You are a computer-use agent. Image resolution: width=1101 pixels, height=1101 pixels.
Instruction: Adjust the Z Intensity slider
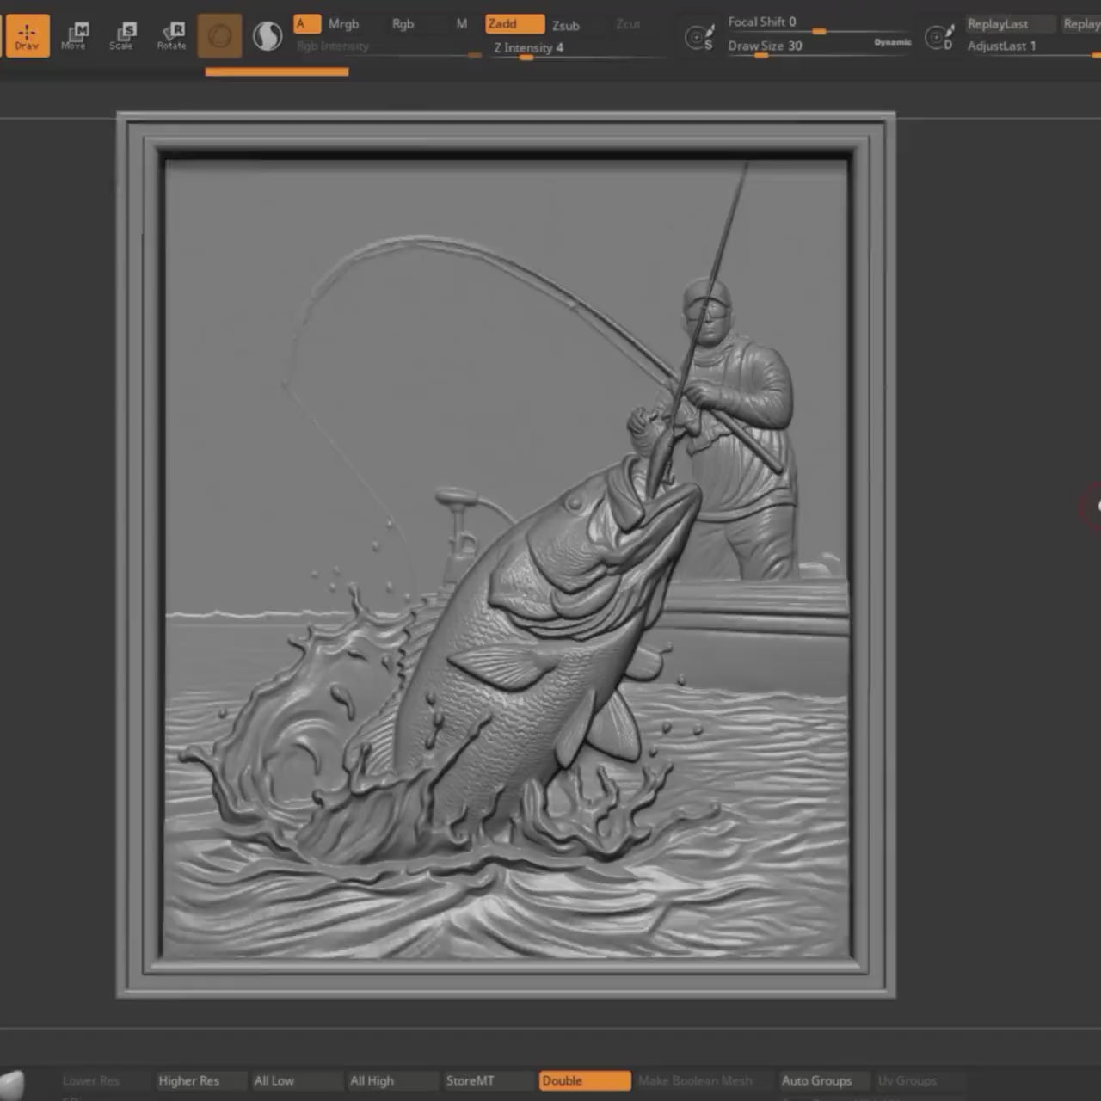tap(578, 48)
